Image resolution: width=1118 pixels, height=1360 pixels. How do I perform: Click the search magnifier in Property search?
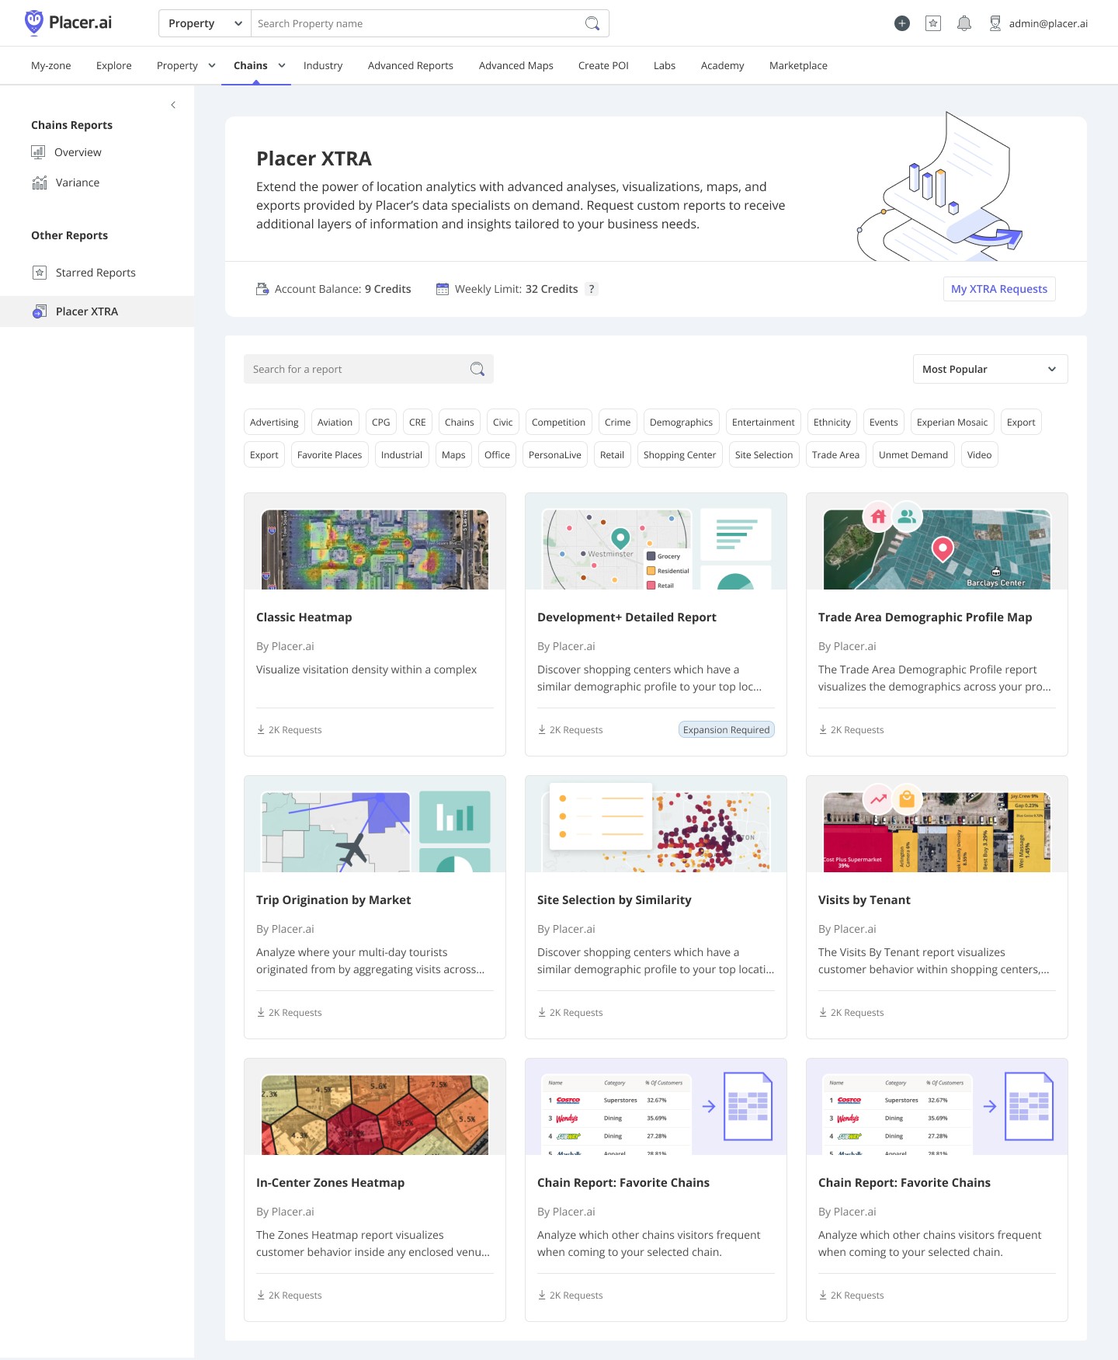point(592,23)
